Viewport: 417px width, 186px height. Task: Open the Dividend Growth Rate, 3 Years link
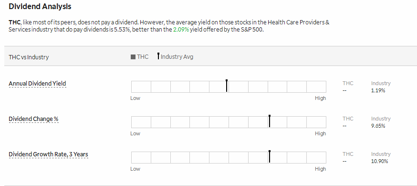[48, 154]
